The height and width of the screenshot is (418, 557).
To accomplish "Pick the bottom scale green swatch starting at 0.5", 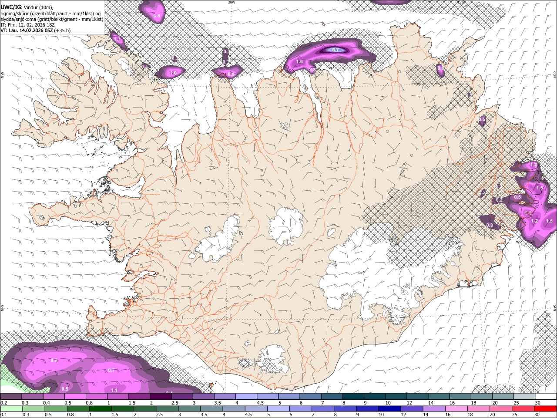I will coord(56,409).
